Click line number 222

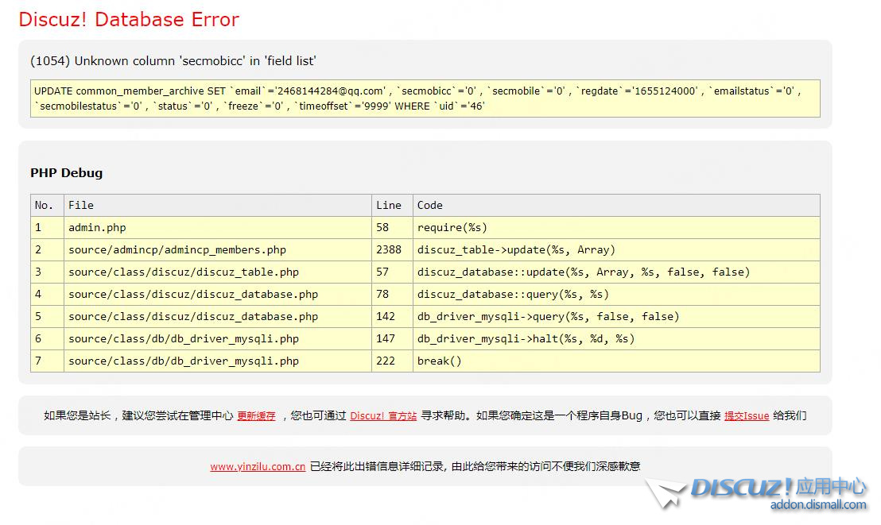click(392, 361)
